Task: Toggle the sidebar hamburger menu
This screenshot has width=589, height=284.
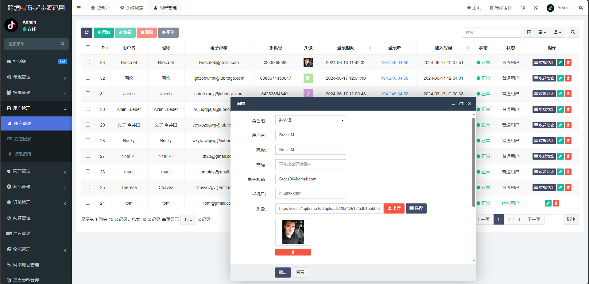Action: [x=79, y=8]
